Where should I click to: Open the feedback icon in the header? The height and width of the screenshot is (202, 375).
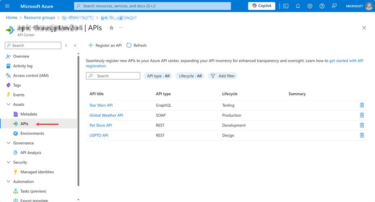coord(334,6)
